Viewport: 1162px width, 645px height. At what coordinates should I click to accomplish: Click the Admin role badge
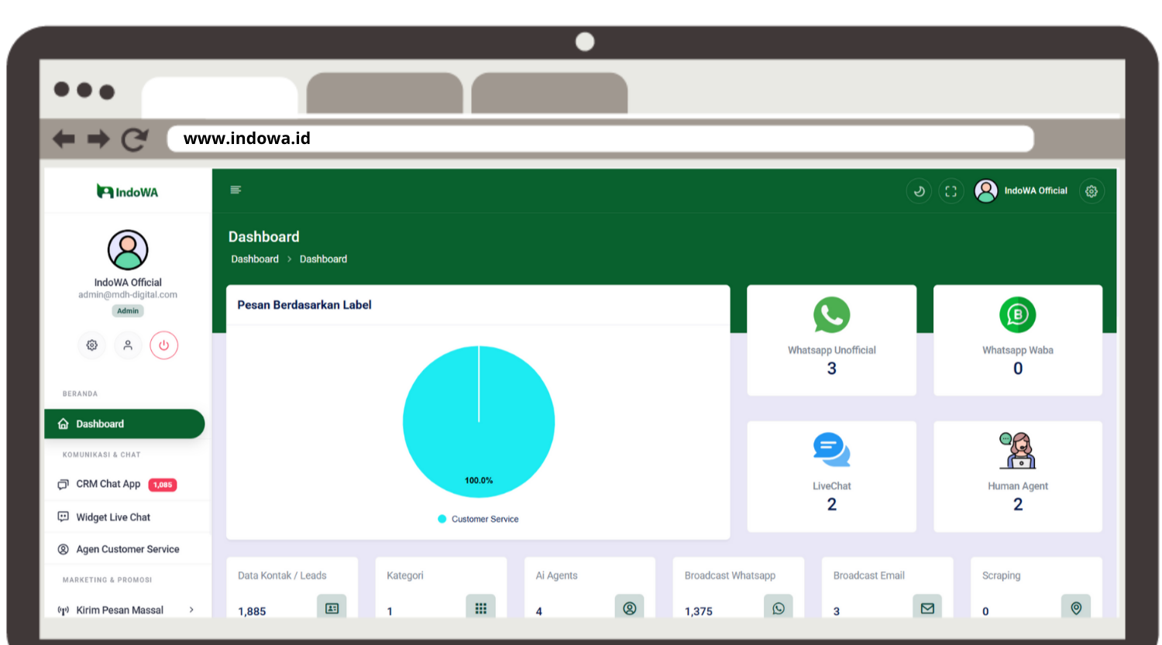(128, 310)
